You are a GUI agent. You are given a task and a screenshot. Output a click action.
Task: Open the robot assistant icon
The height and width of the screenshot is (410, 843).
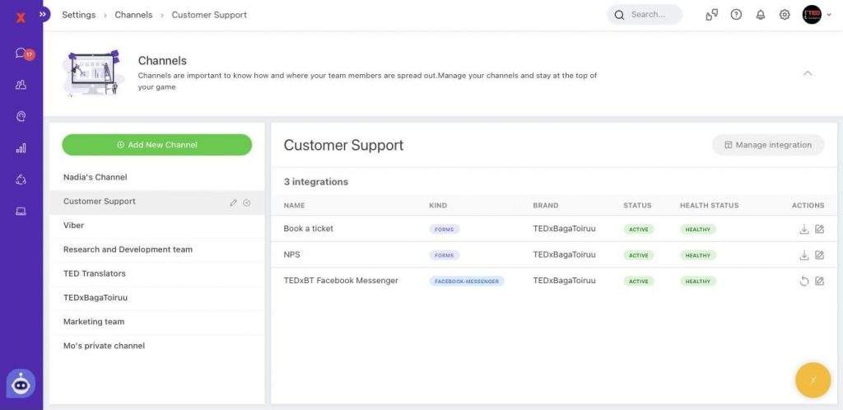(x=21, y=384)
